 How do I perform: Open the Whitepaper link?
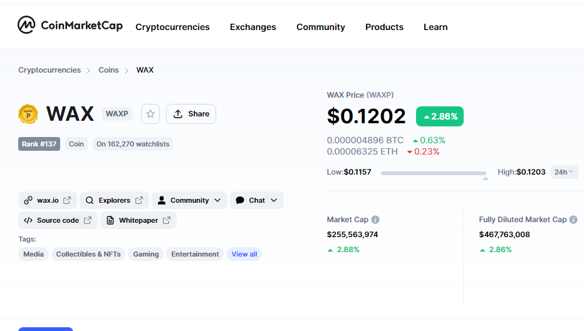(138, 220)
